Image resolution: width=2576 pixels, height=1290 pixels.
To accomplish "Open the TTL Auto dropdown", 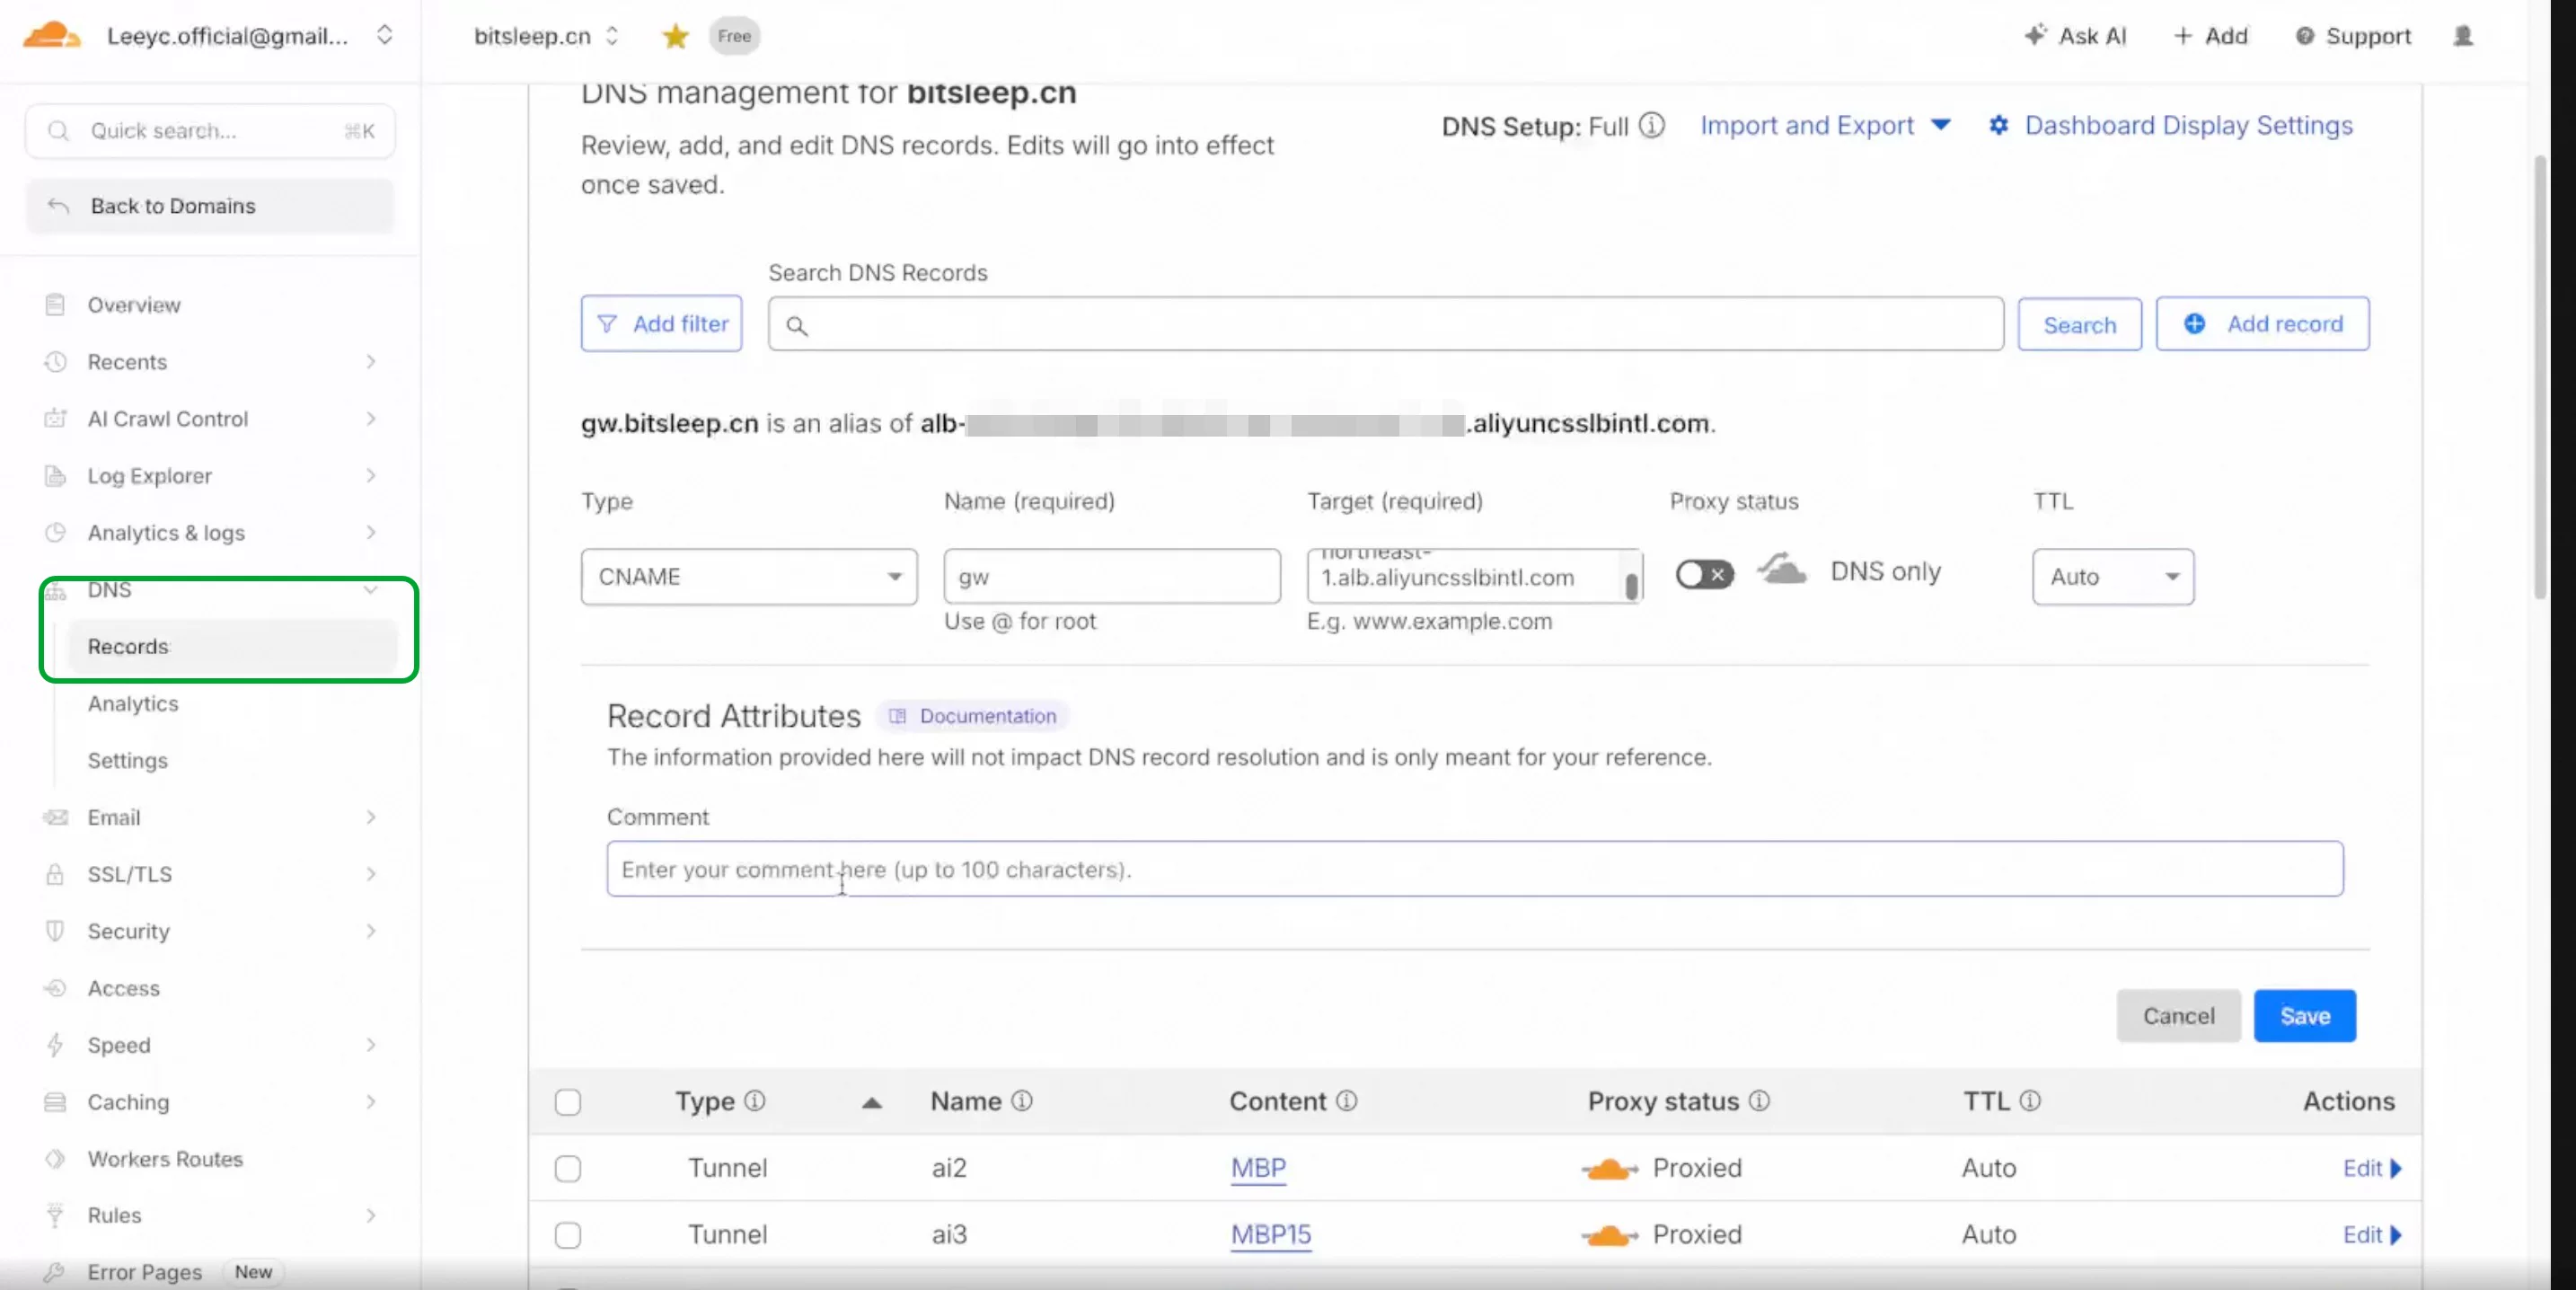I will pos(2113,577).
